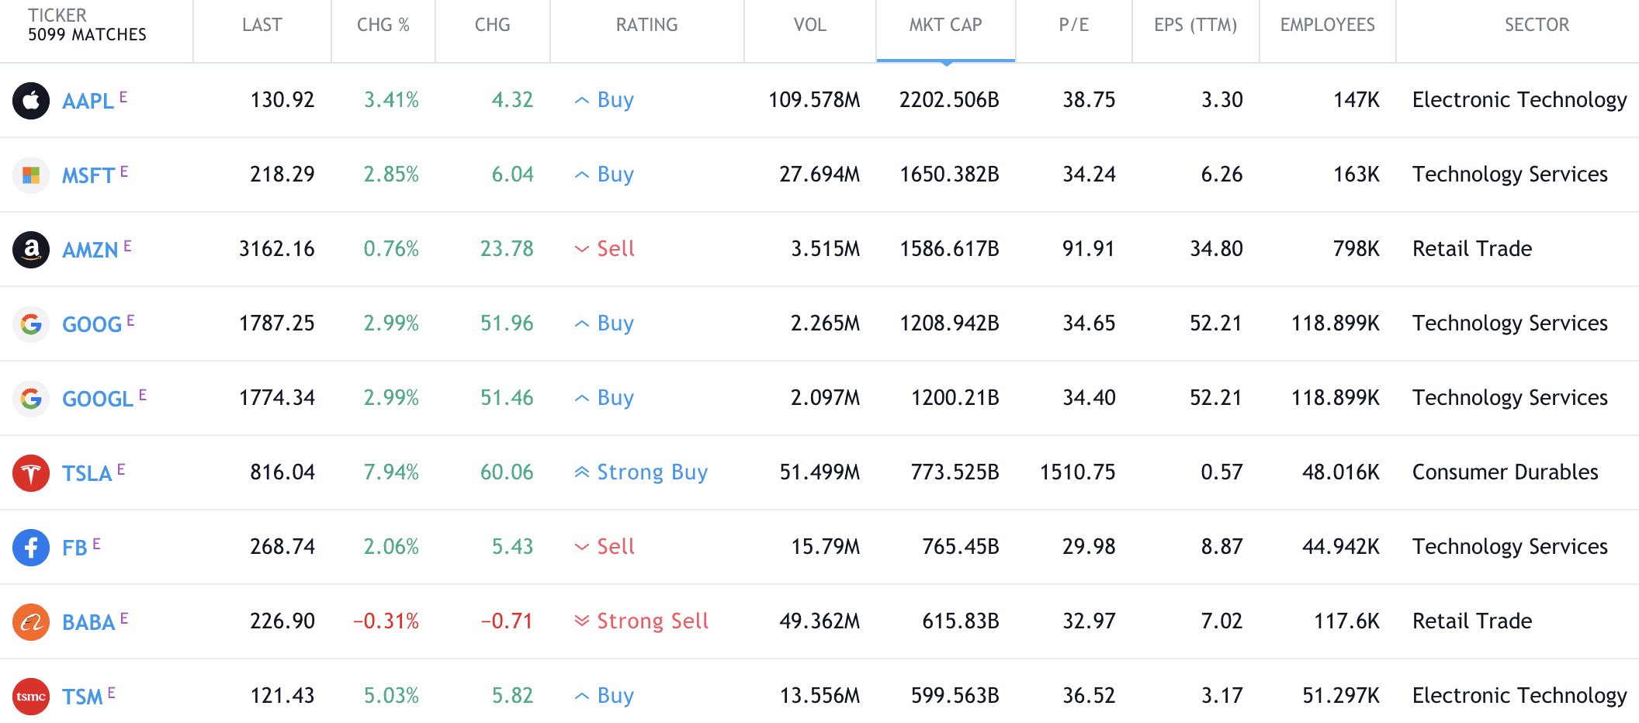Sort by the SECTOR column header

[x=1537, y=25]
